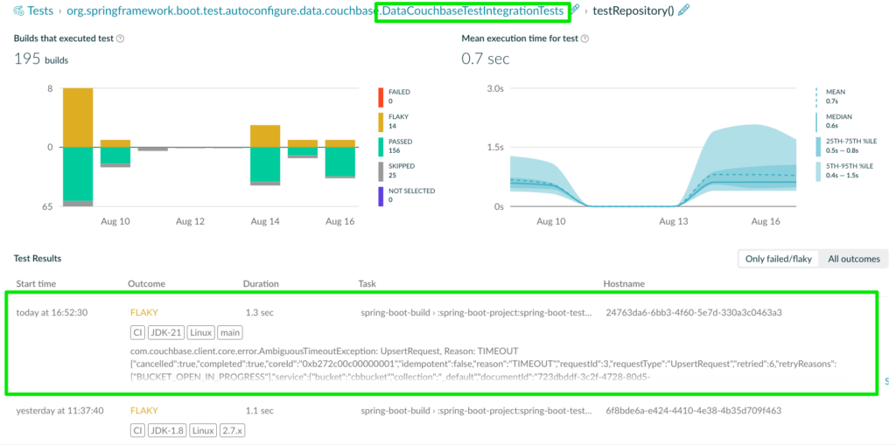Open help icon for Builds that executed test
The width and height of the screenshot is (896, 445).
click(120, 38)
